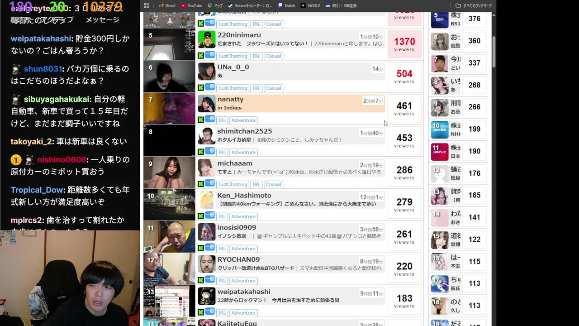Click the 一般 badge in inosisi0909's row

pos(210,247)
